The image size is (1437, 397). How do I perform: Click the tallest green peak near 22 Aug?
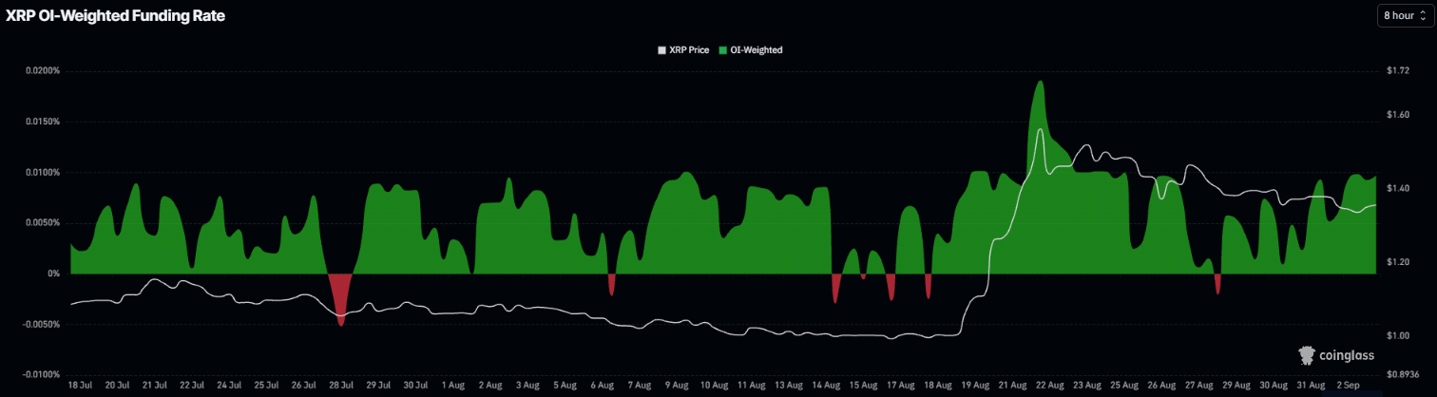(1041, 84)
